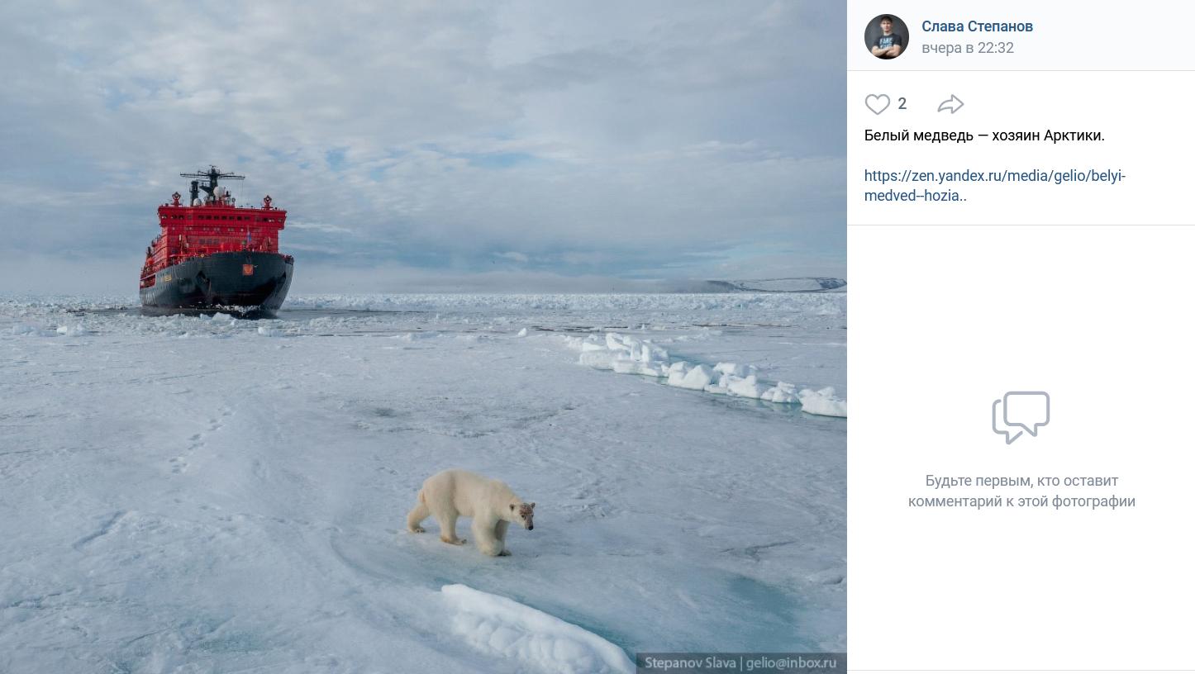Open Слава Степанов's profile avatar
This screenshot has height=674, width=1195.
[x=887, y=36]
